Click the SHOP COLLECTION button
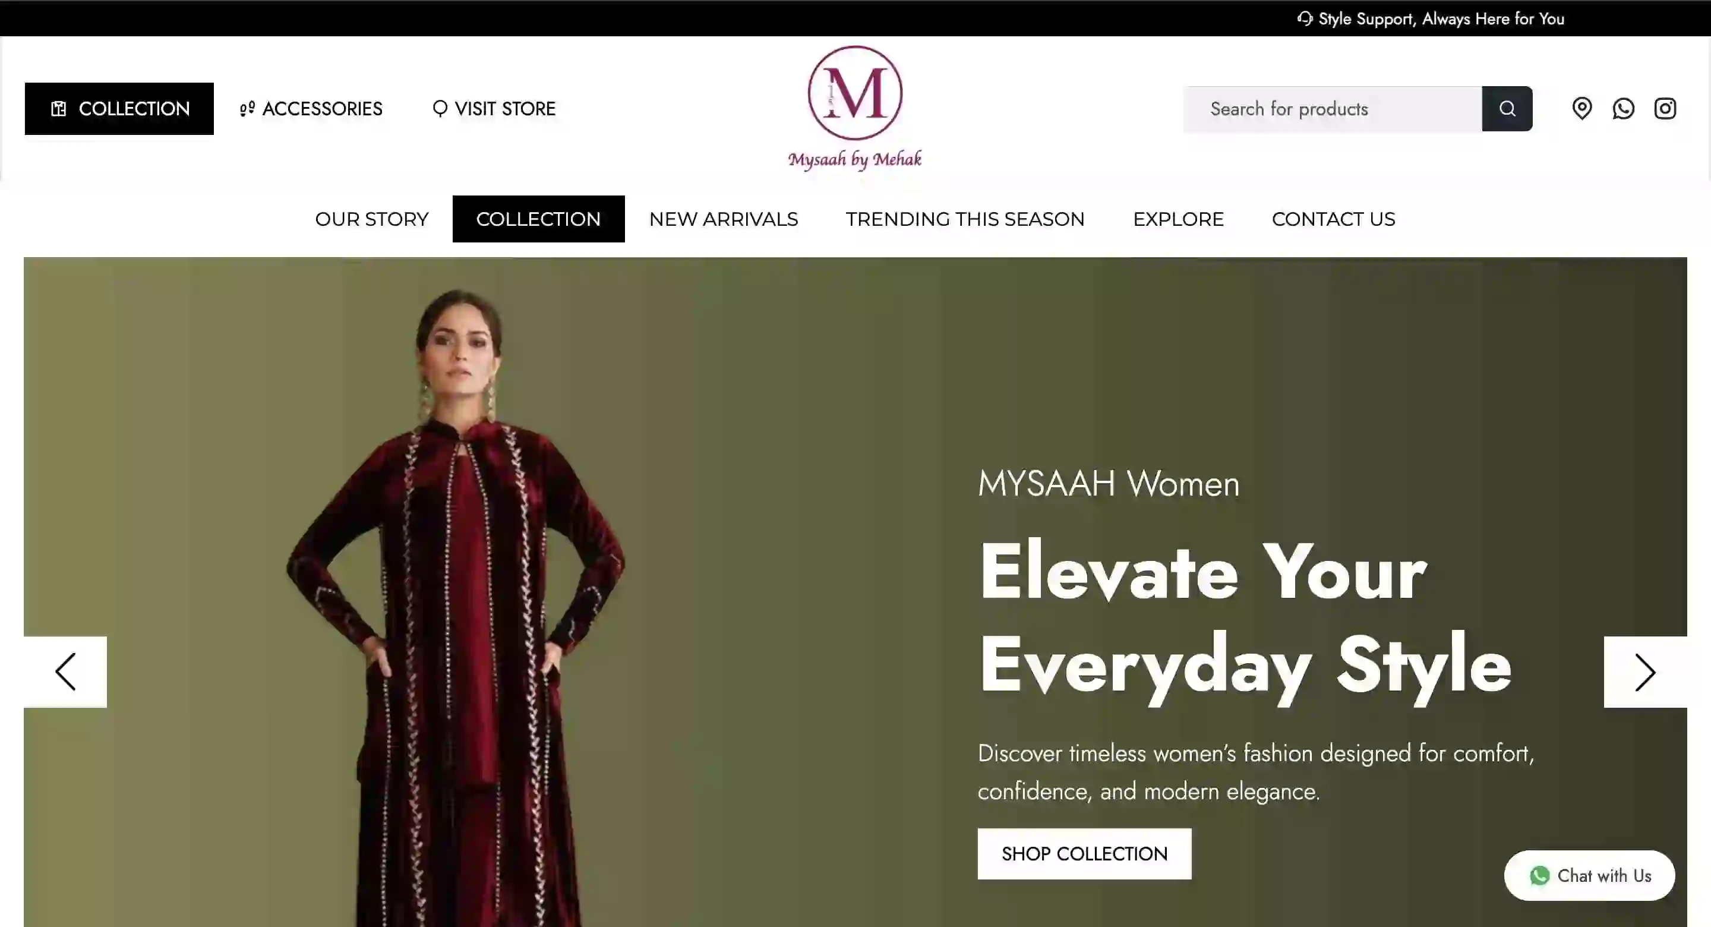Viewport: 1711px width, 927px height. [x=1084, y=854]
